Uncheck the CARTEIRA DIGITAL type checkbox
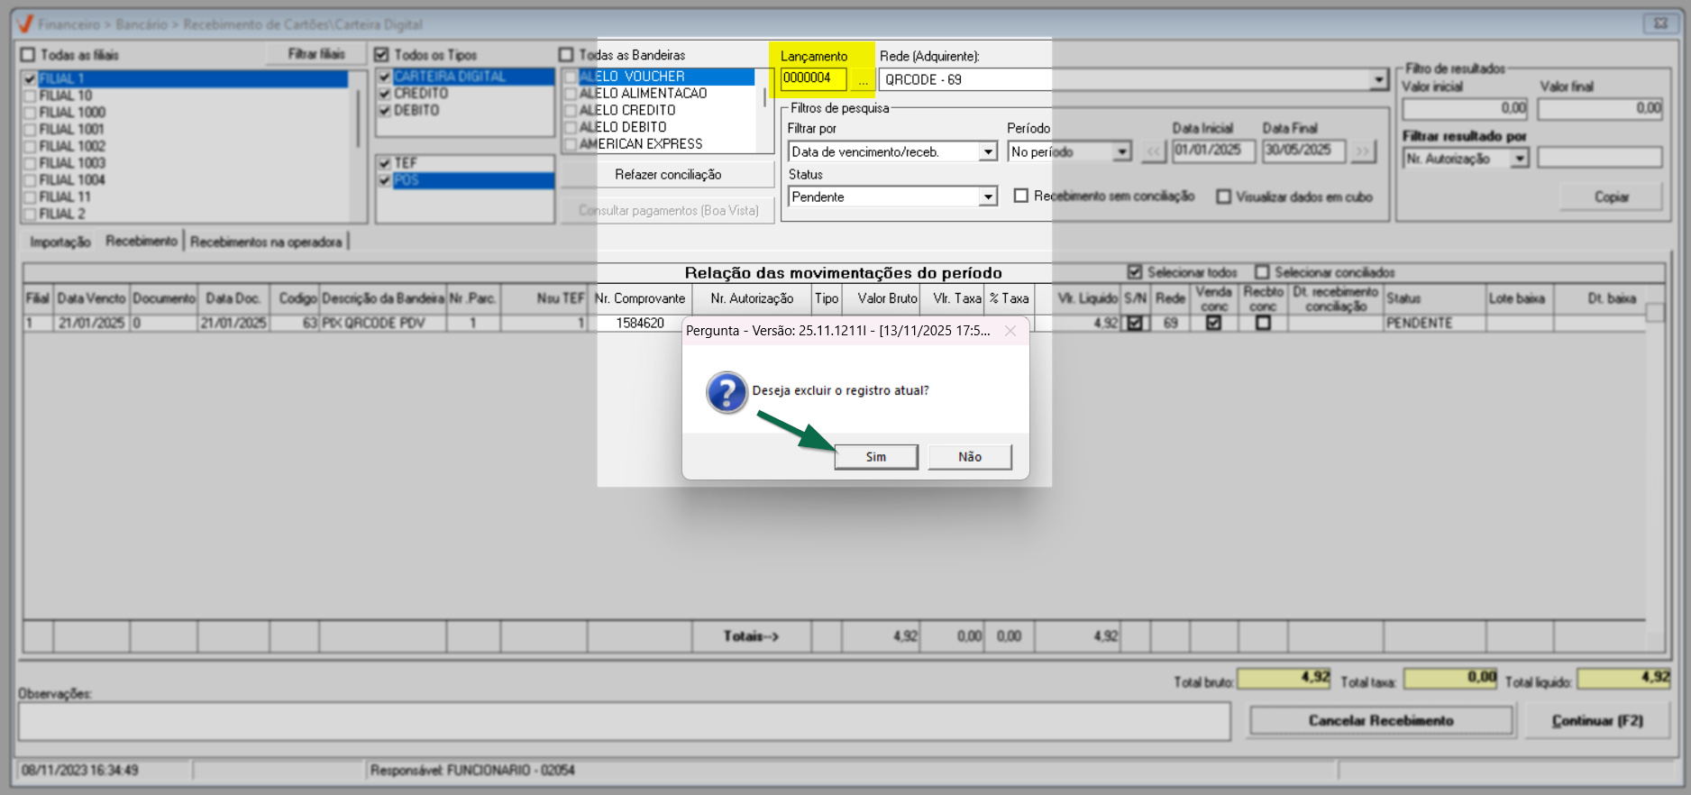This screenshot has height=795, width=1691. (x=385, y=77)
